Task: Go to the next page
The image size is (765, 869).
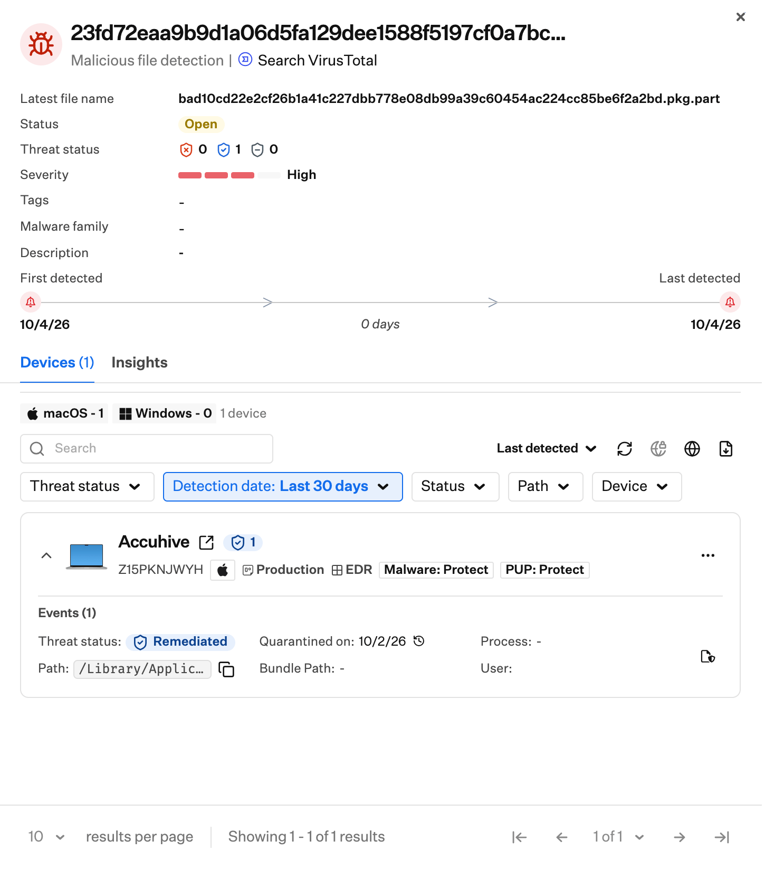Action: tap(680, 837)
